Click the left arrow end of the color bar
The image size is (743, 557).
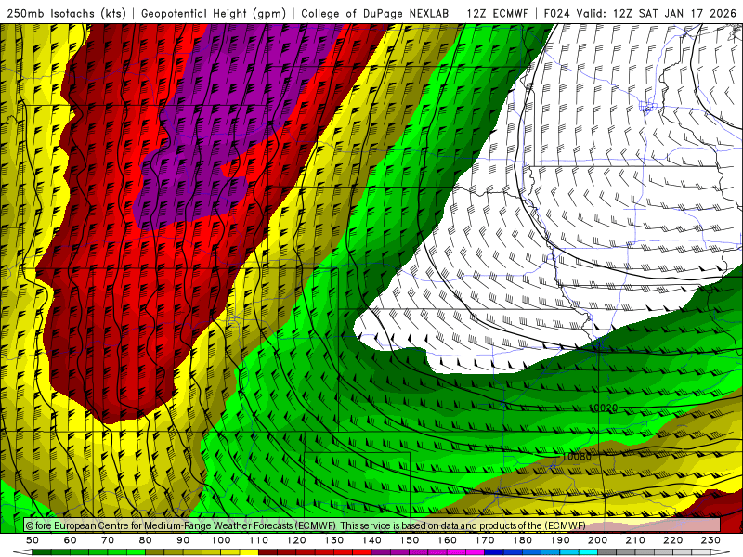tap(22, 552)
